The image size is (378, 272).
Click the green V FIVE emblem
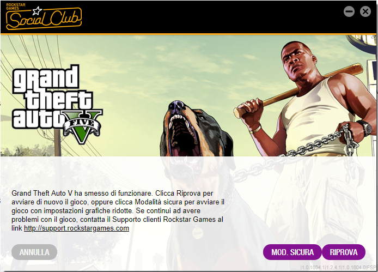pos(82,126)
